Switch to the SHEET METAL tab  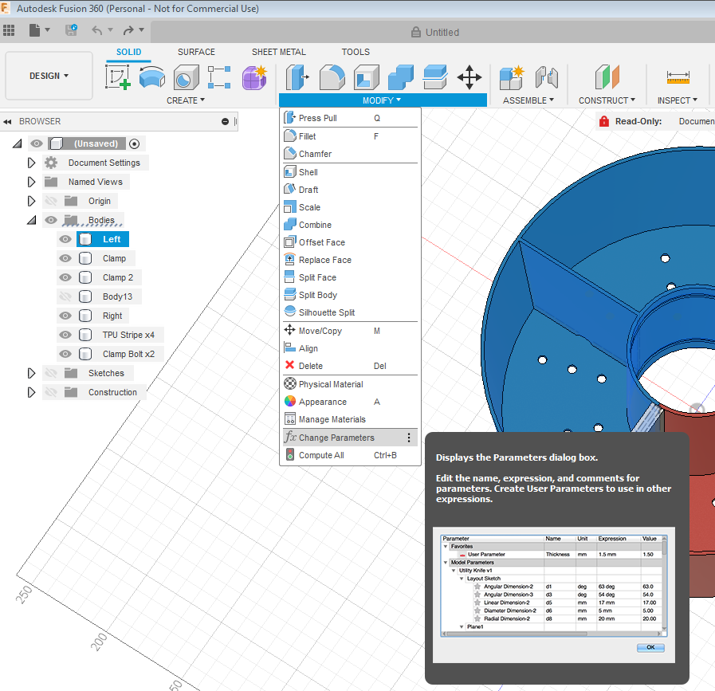279,52
